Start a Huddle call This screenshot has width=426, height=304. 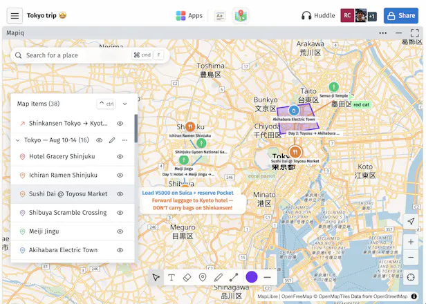318,15
